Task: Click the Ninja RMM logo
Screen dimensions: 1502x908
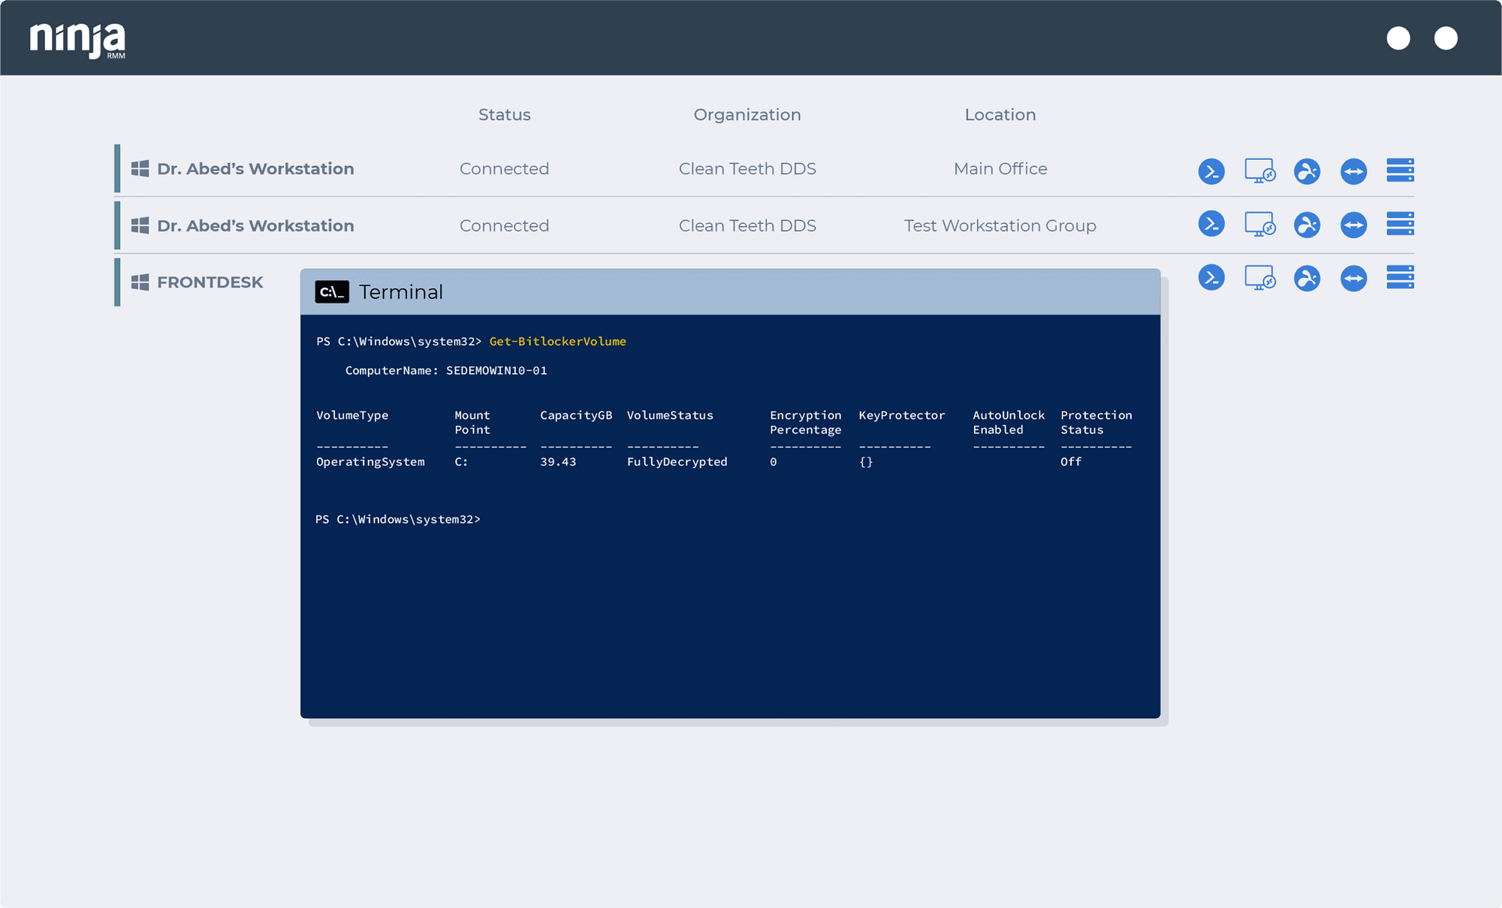Action: tap(75, 38)
